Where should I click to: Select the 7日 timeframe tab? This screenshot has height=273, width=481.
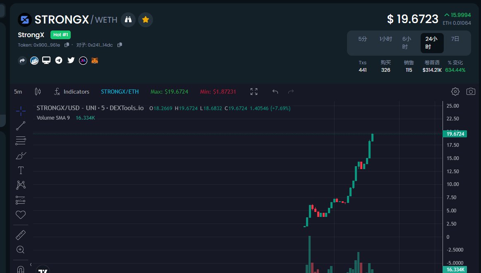(x=455, y=39)
